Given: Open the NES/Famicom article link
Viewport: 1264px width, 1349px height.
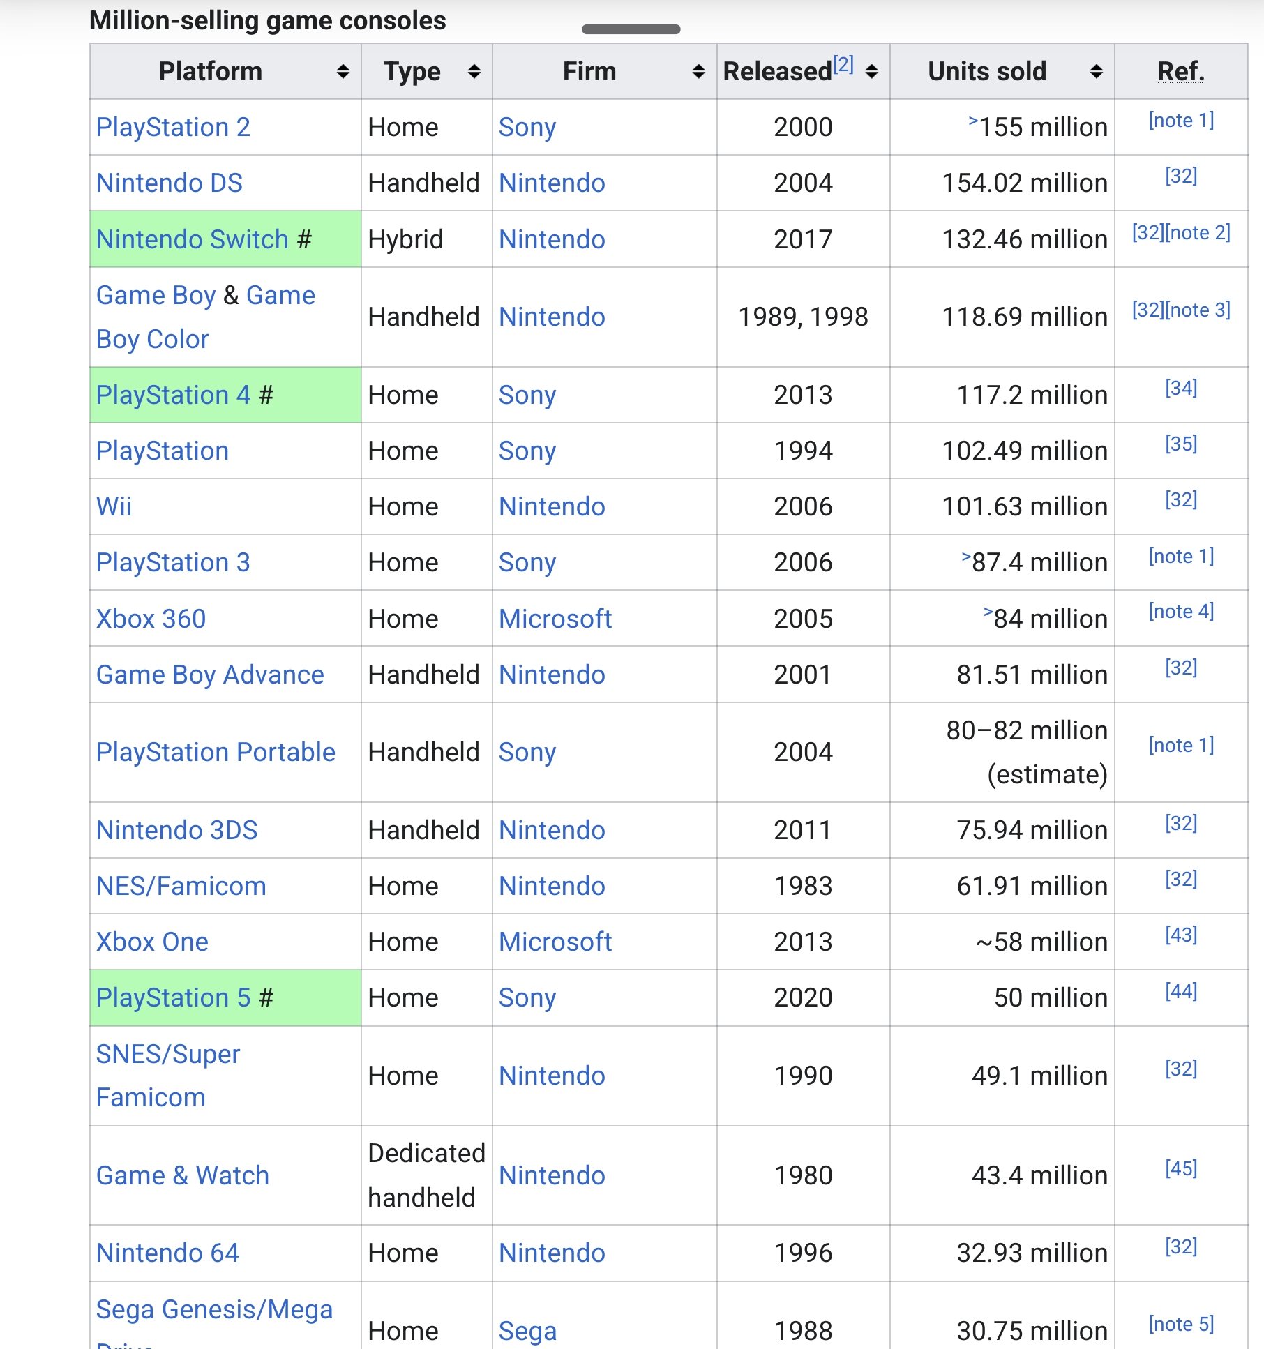Looking at the screenshot, I should (181, 886).
